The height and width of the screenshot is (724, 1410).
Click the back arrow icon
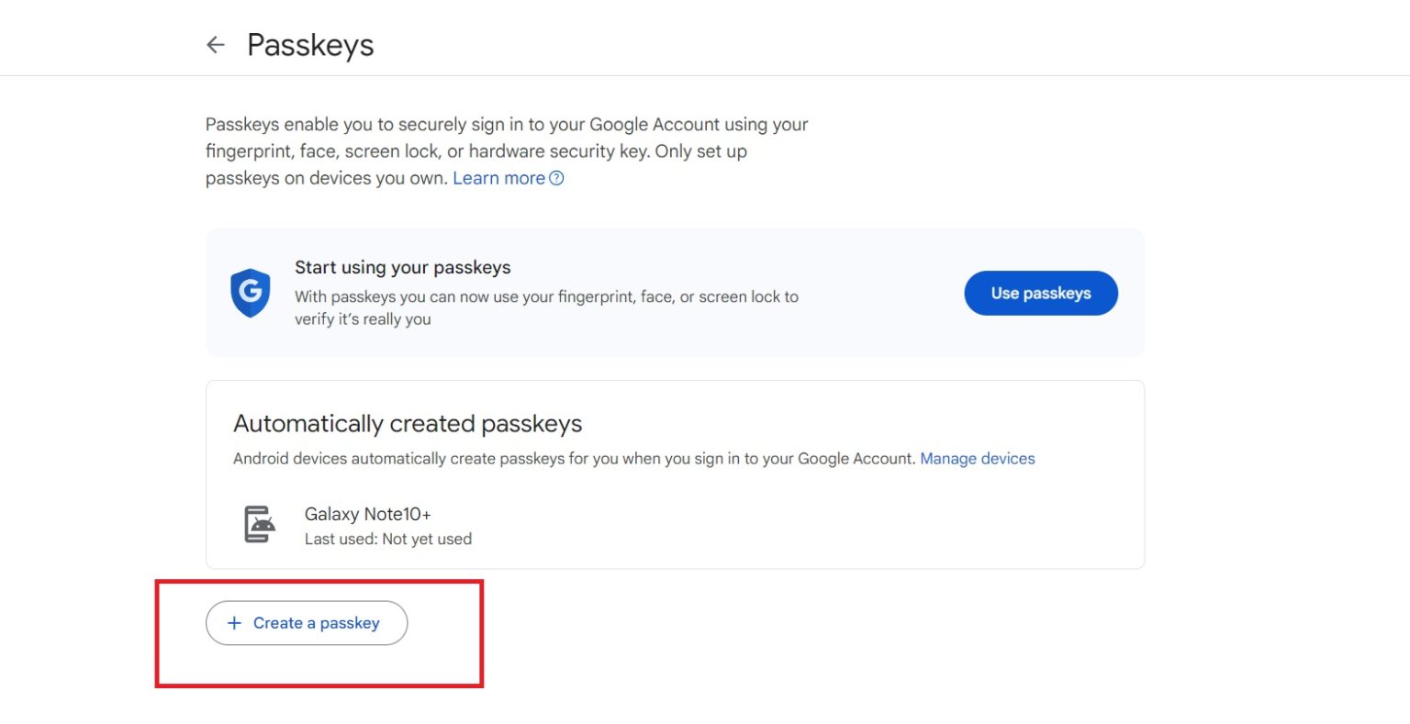pos(214,44)
